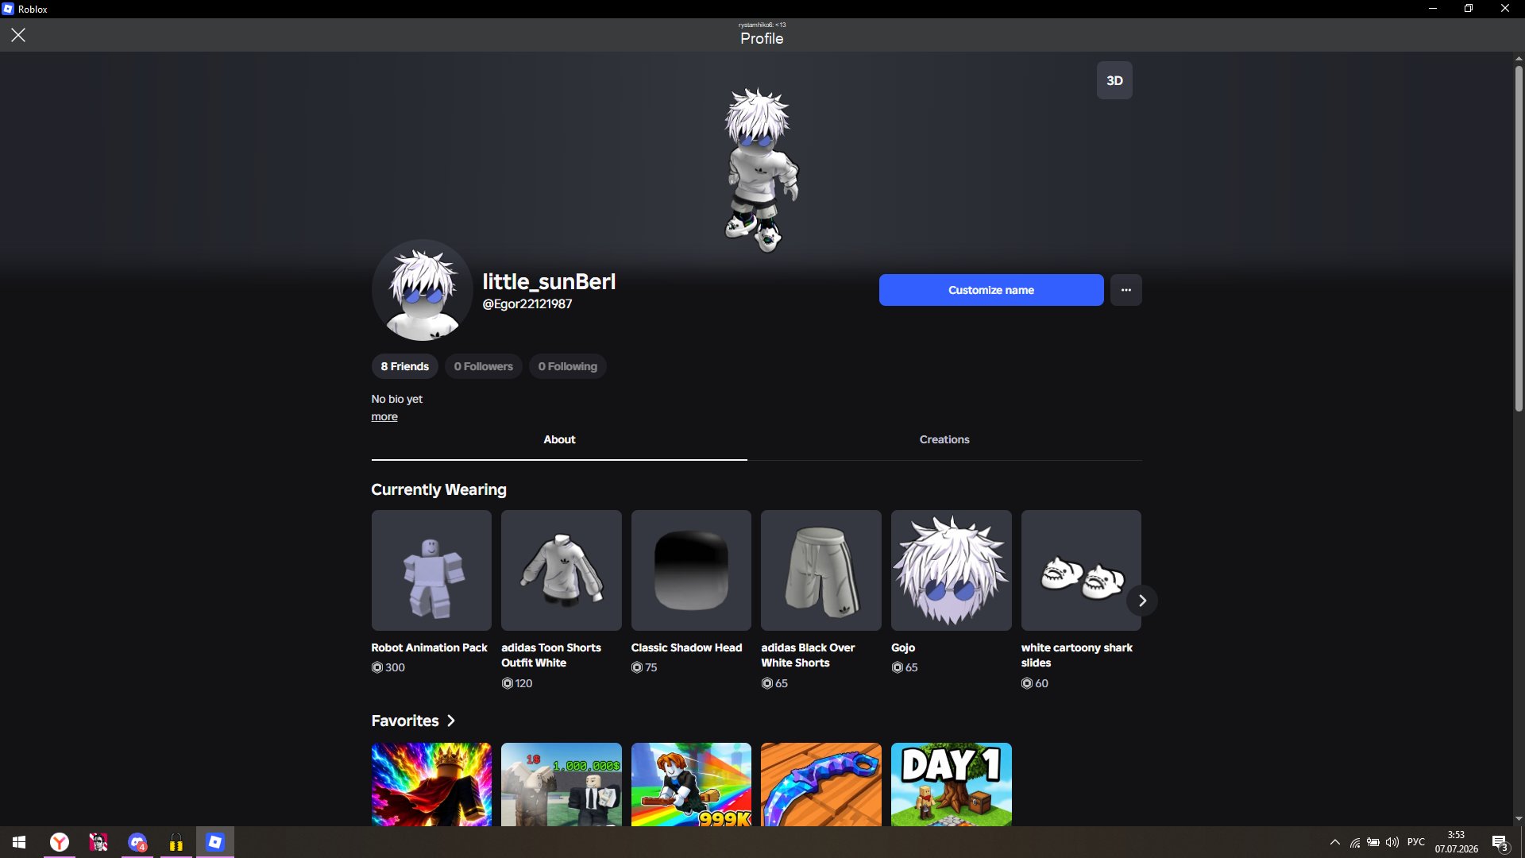
Task: Click the 120 Robux price
Action: tap(517, 683)
